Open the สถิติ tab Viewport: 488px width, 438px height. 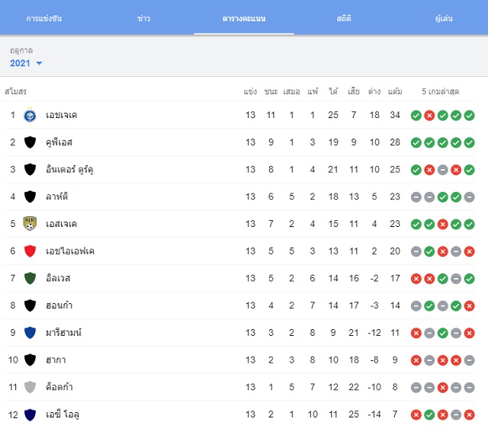344,18
